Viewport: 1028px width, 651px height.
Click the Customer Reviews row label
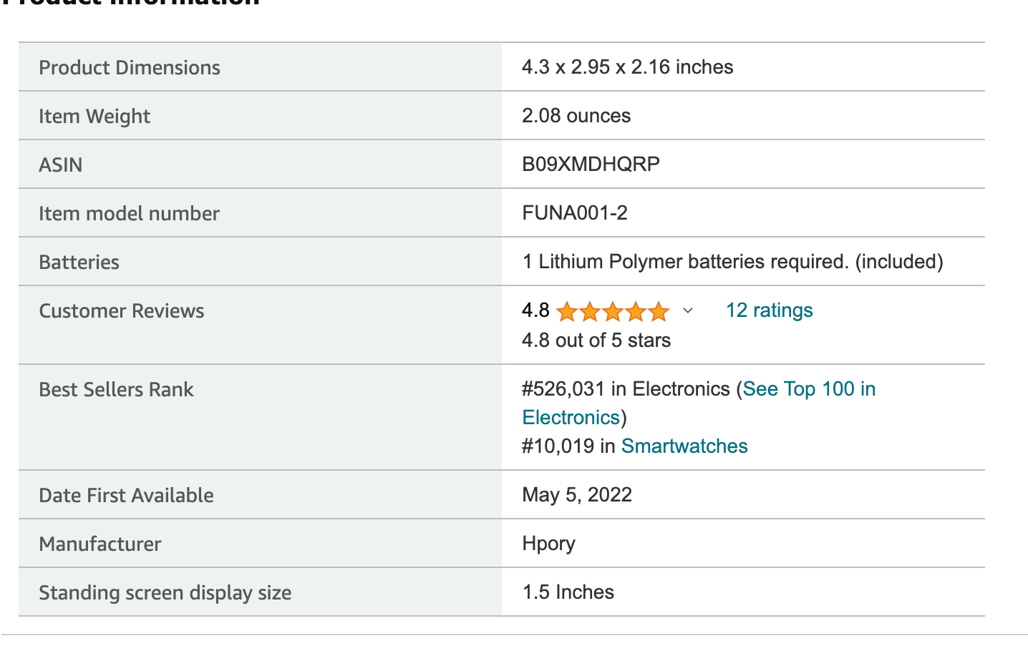pos(122,311)
